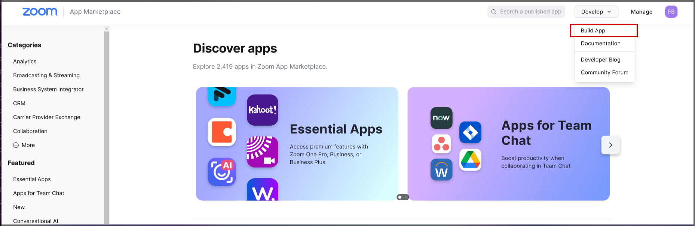Click the purple 'W' app icon
This screenshot has height=226, width=695.
[x=263, y=189]
